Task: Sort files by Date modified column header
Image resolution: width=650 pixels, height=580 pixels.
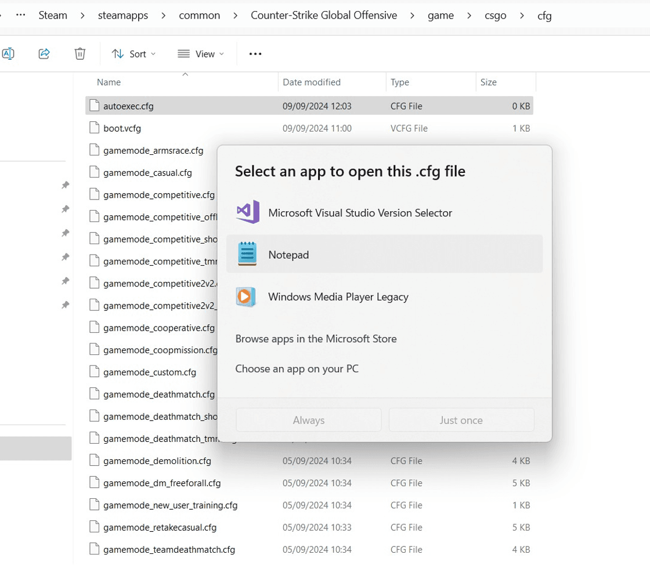Action: pyautogui.click(x=312, y=82)
